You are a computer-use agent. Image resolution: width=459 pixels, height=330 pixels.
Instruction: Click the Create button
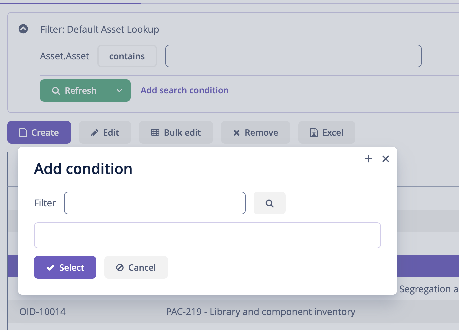[39, 132]
